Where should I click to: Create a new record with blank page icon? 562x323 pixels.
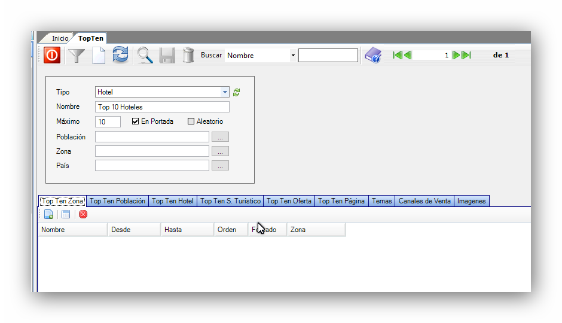98,55
